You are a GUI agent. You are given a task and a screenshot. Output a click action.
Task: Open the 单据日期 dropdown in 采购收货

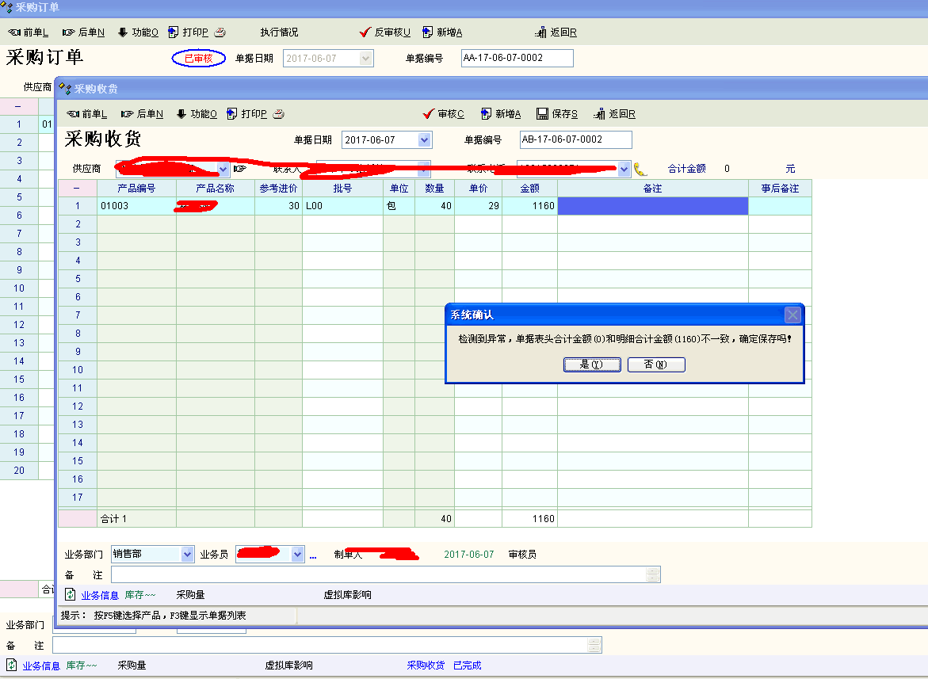coord(424,140)
